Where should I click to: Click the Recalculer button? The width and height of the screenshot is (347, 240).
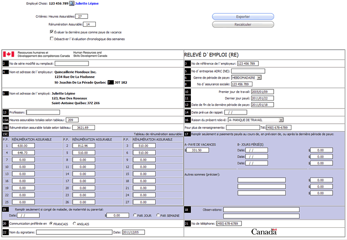coord(243,24)
